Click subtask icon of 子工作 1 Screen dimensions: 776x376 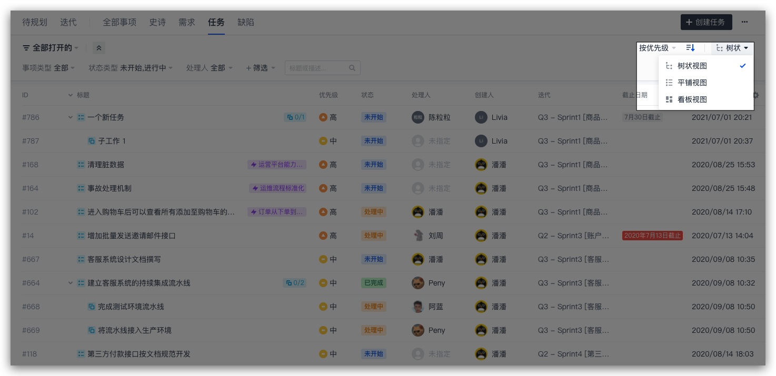coord(92,141)
